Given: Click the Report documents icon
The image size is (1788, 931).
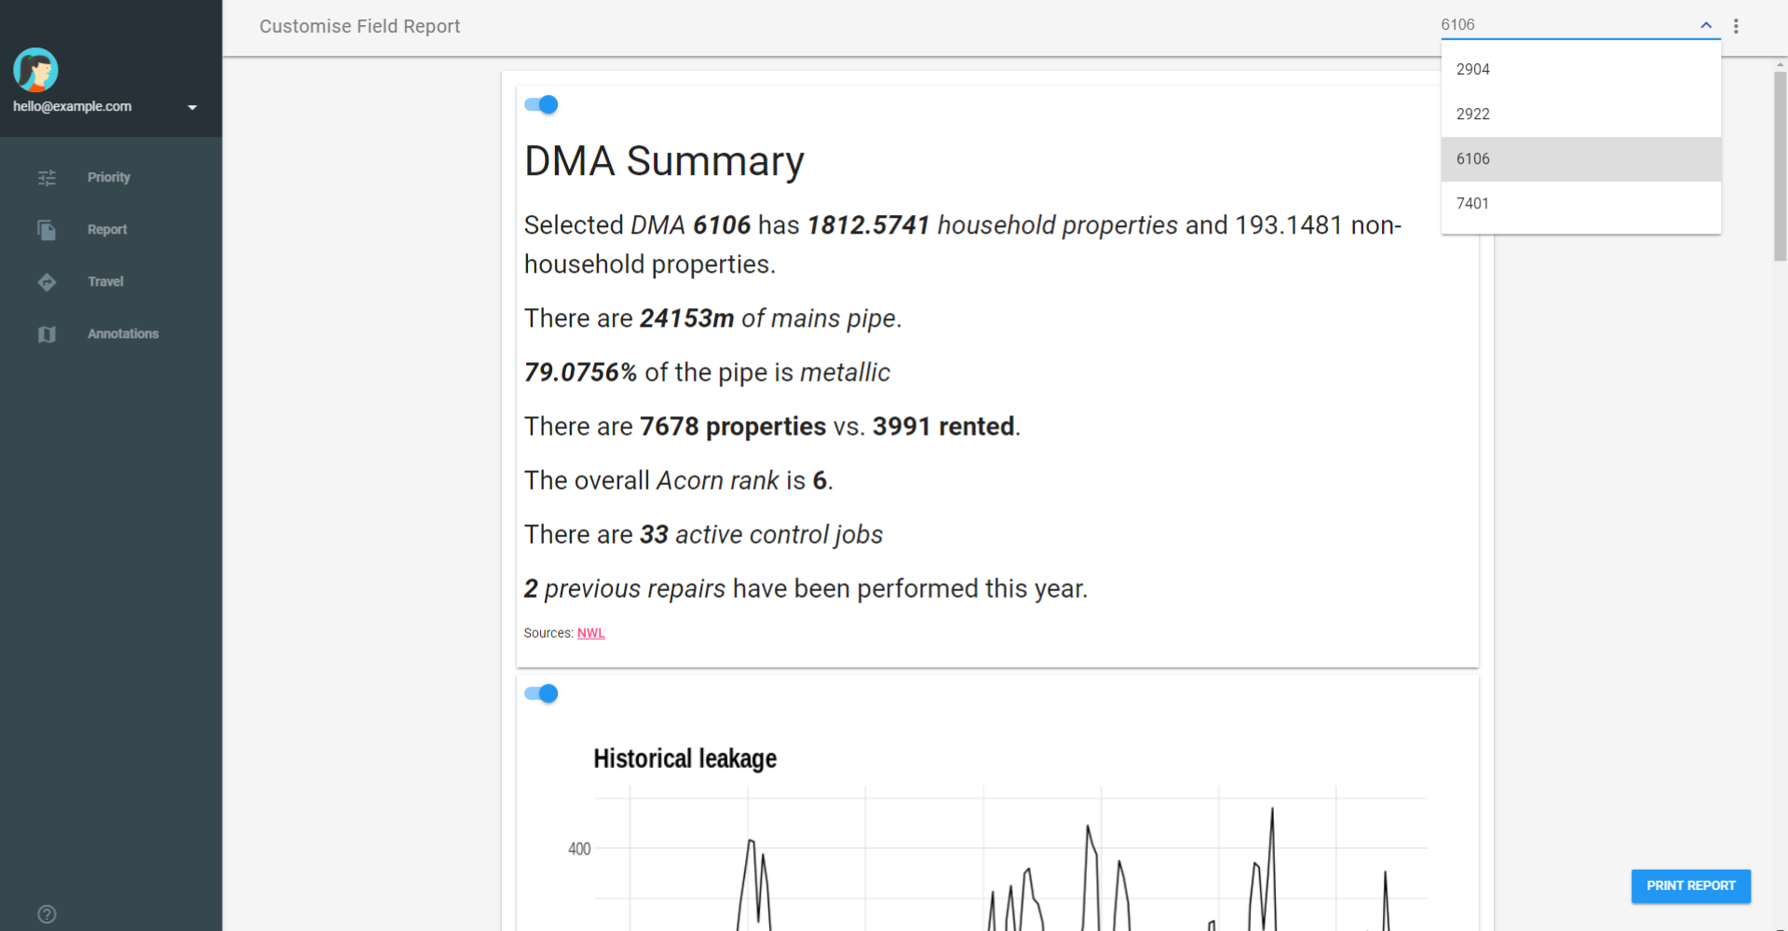Looking at the screenshot, I should [x=47, y=230].
